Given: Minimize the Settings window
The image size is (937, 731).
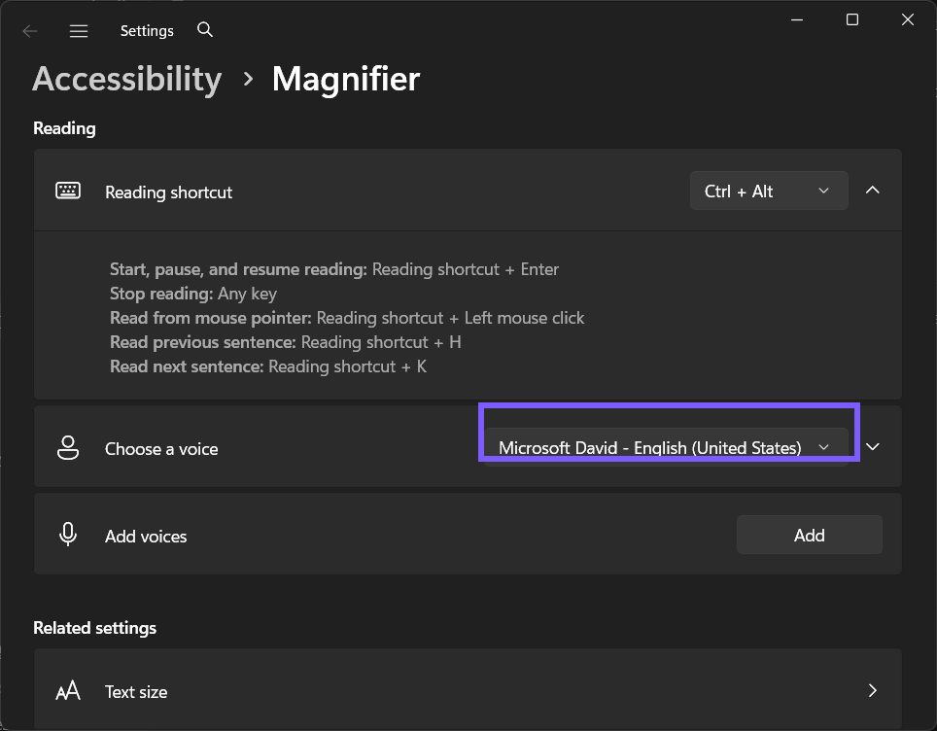Looking at the screenshot, I should coord(797,19).
